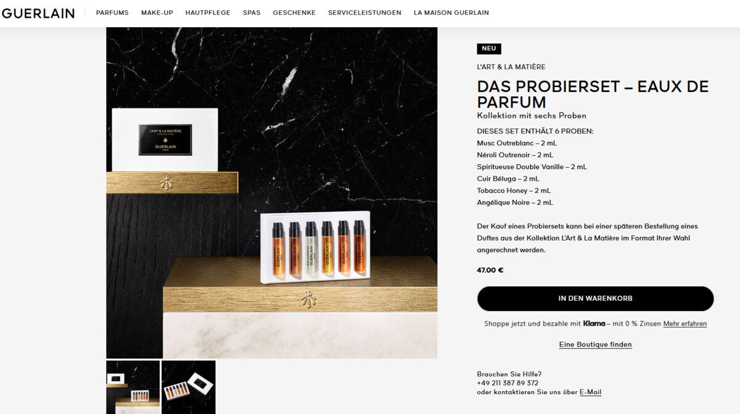Contact support via the E-Mail link

coord(590,392)
